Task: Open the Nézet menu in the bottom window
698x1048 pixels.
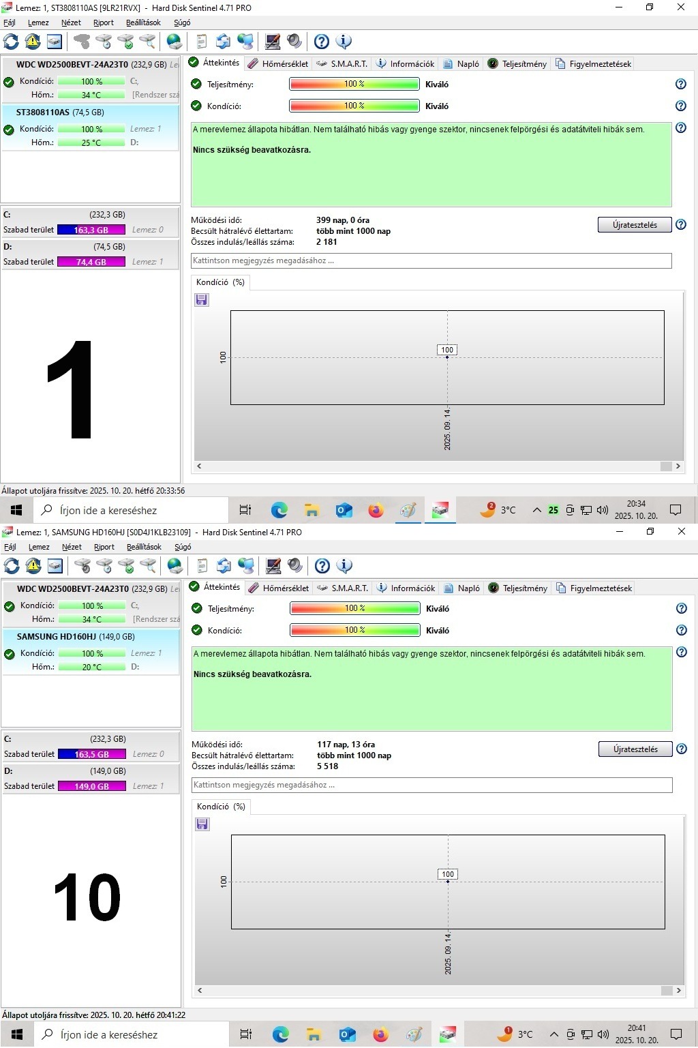Action: 72,547
